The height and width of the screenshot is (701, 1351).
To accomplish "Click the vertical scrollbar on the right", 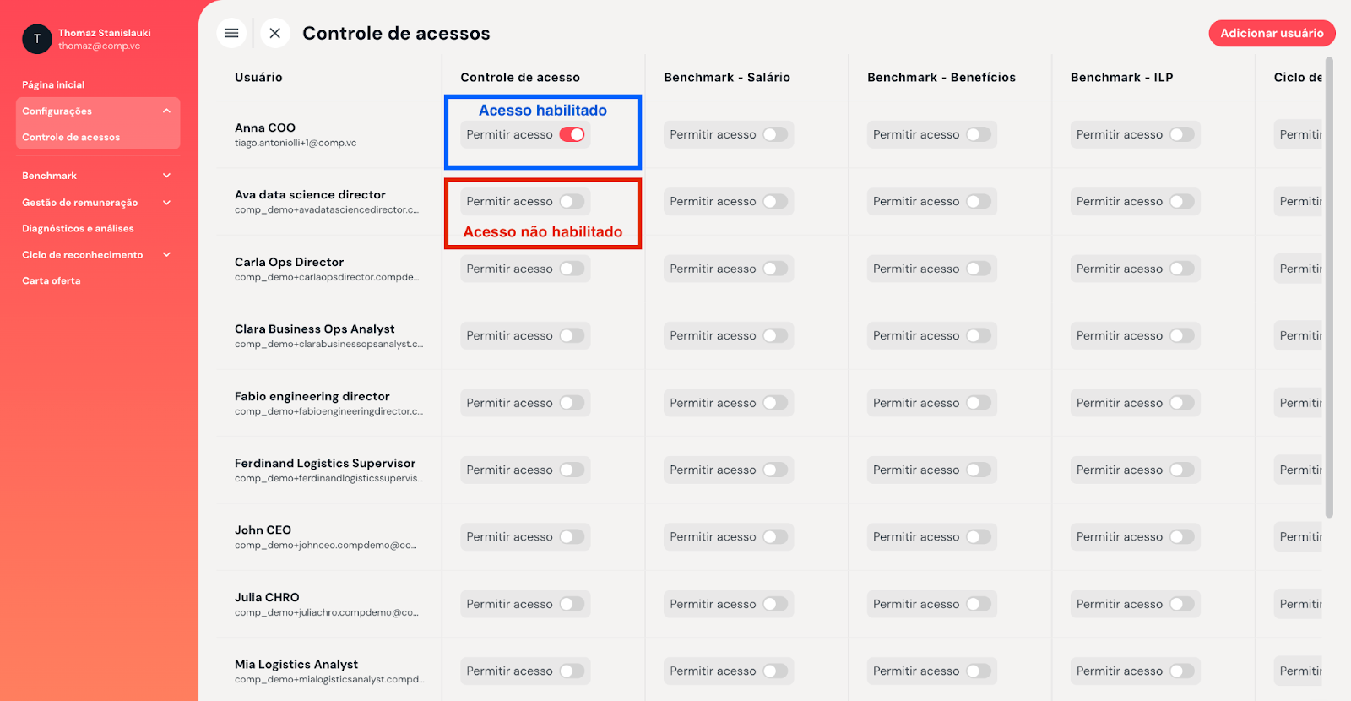I will (x=1329, y=287).
